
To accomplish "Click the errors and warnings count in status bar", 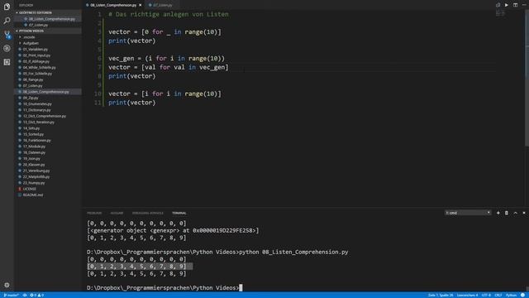I will [36, 295].
